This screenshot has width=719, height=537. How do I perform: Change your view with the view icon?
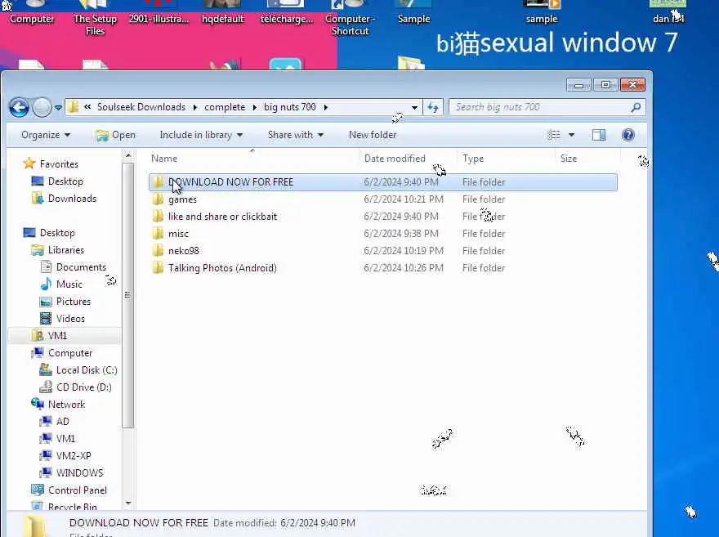[x=553, y=135]
